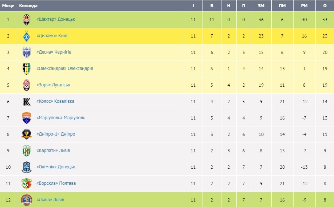Click the «ЗМ» goals scored column header
The height and width of the screenshot is (207, 334).
pyautogui.click(x=261, y=6)
